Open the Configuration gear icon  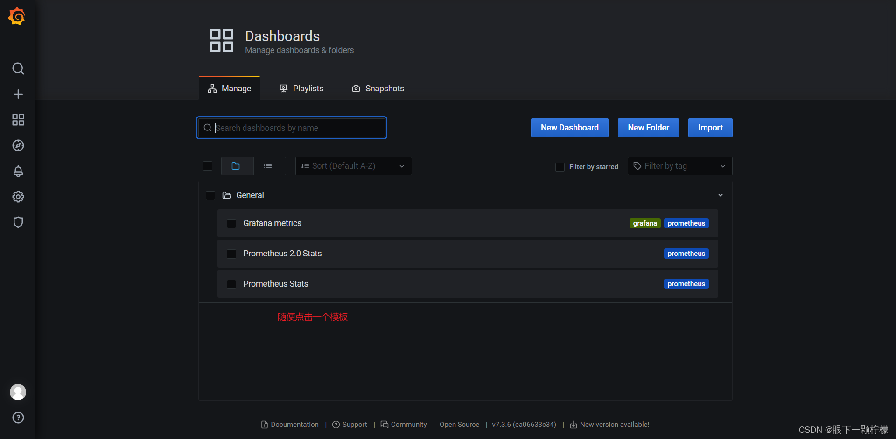tap(18, 197)
